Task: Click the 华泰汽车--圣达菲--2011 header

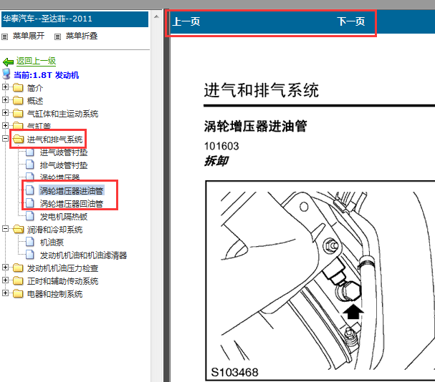Action: point(75,19)
